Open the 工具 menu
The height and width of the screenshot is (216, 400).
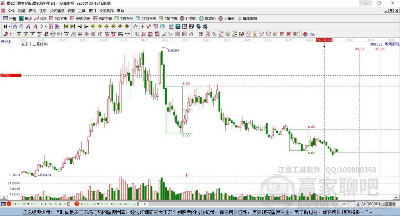coord(82,11)
